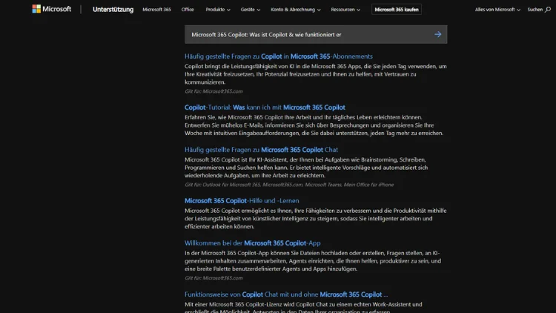Open the Unterstützung home link
556x313 pixels.
(x=113, y=10)
